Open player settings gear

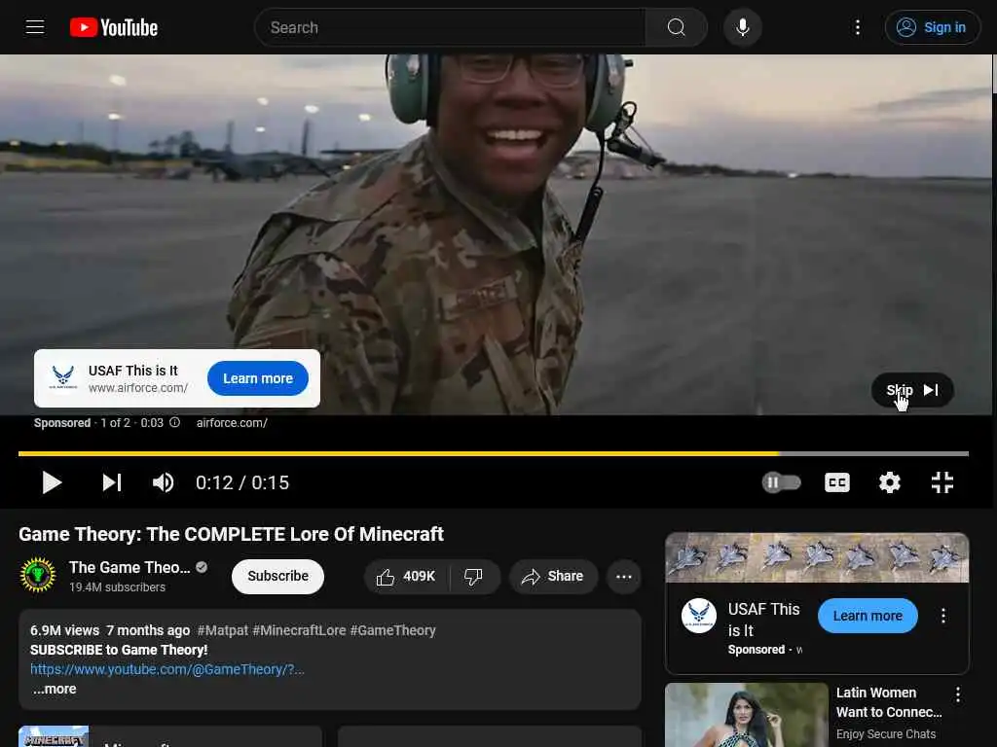(890, 482)
